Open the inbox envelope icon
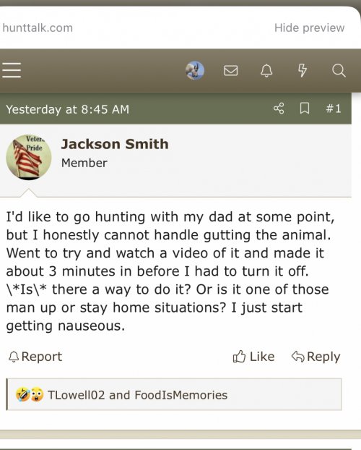The height and width of the screenshot is (450, 361). 230,70
